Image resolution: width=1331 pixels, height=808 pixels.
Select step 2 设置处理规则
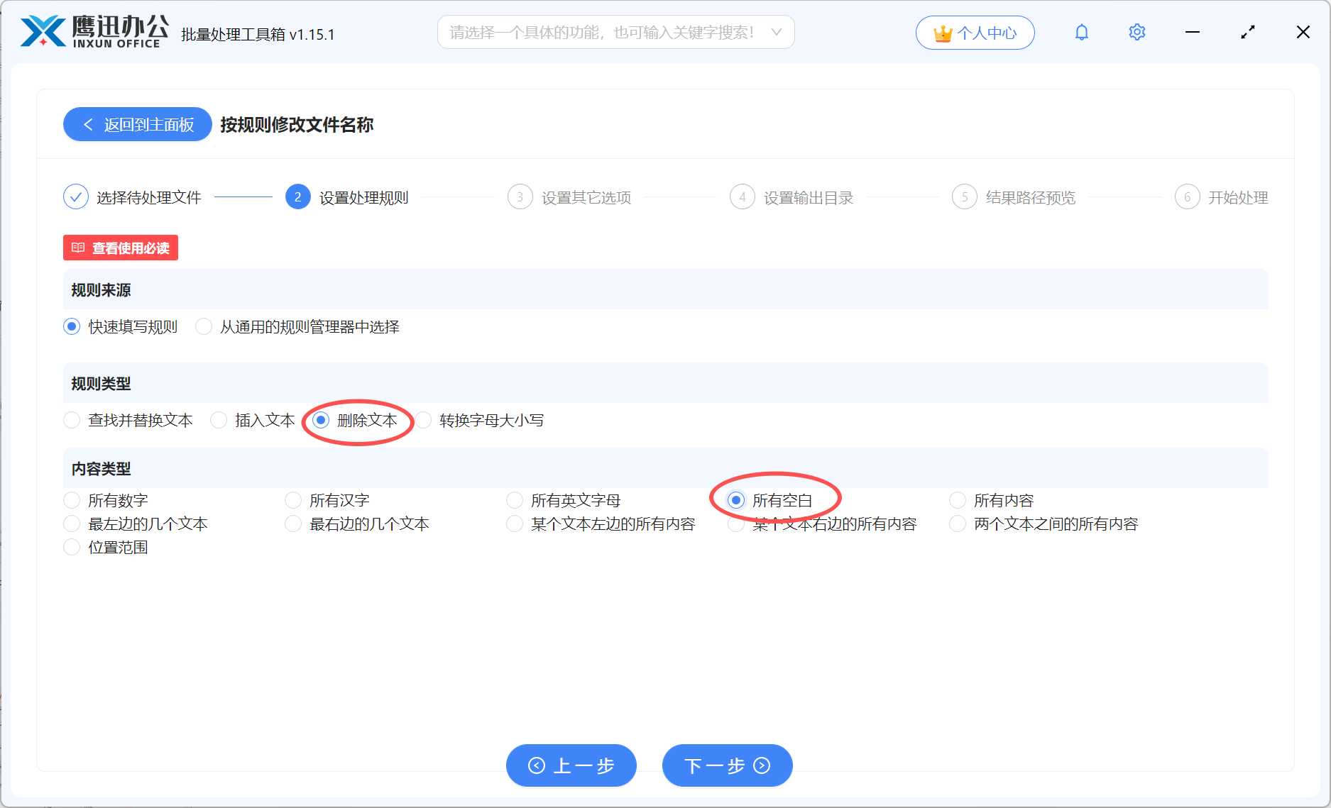(x=347, y=197)
